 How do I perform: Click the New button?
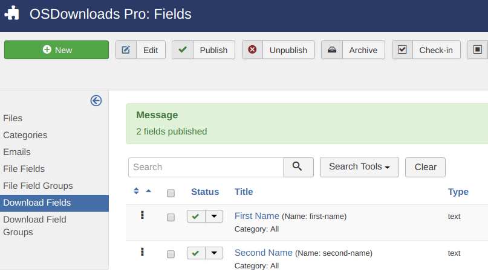[x=56, y=49]
